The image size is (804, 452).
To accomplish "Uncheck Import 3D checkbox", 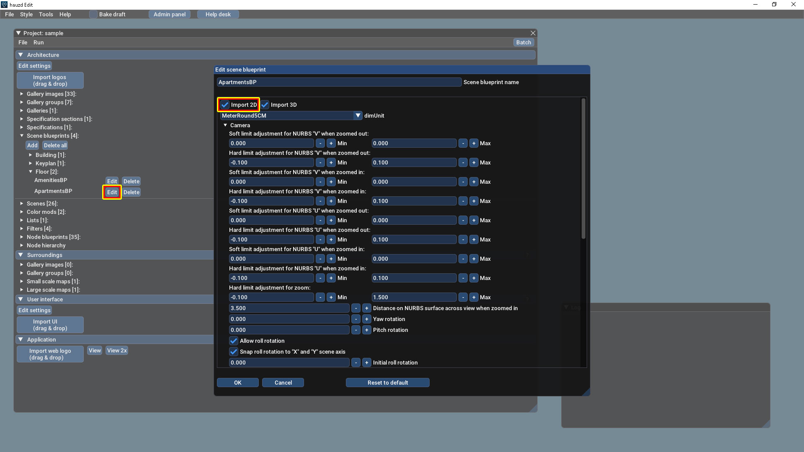I will point(265,105).
